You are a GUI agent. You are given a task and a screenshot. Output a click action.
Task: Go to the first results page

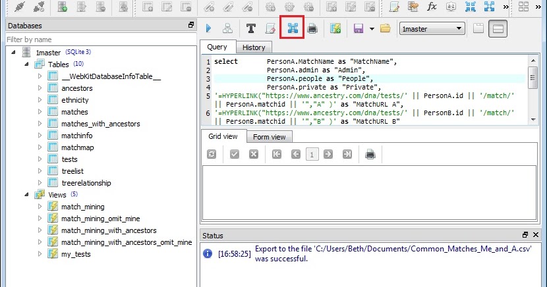pos(277,154)
